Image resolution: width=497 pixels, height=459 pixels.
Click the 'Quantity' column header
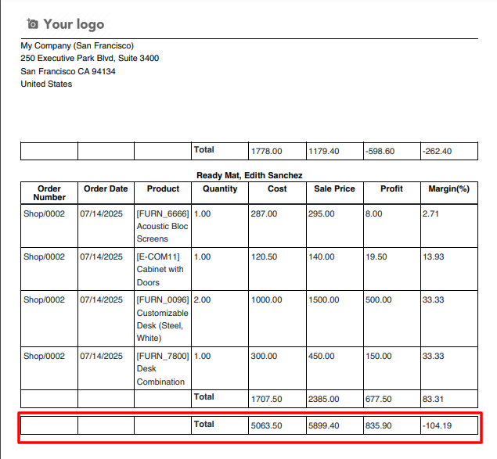pyautogui.click(x=220, y=188)
